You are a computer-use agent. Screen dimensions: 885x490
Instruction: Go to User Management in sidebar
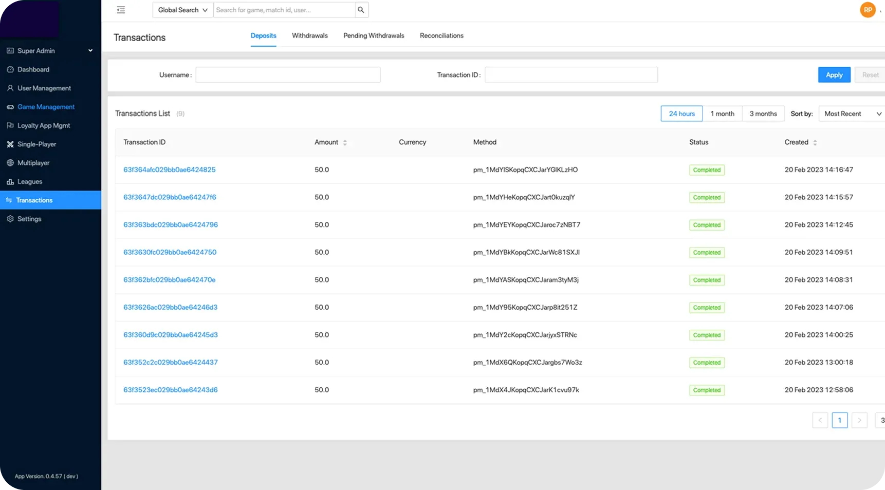[x=44, y=88]
